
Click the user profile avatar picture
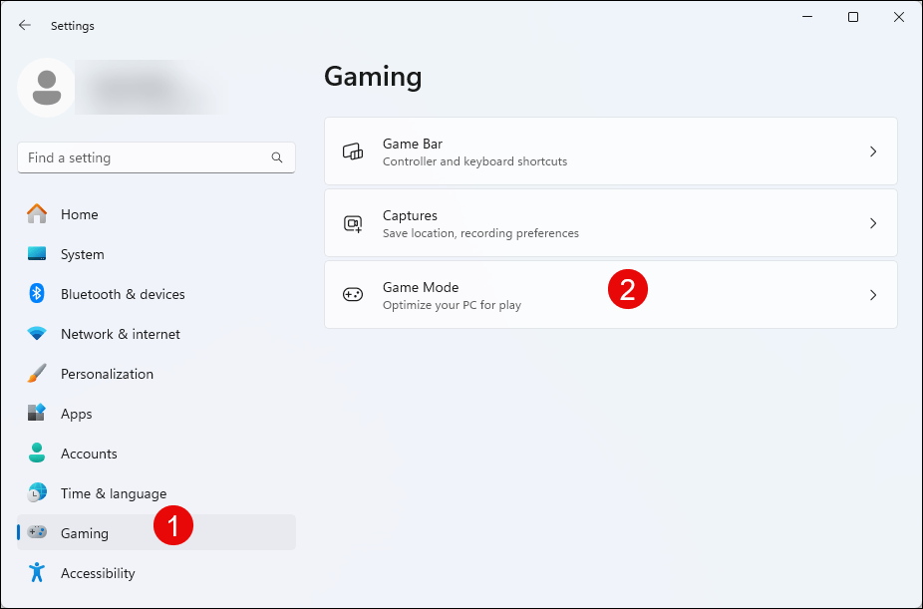[x=46, y=88]
